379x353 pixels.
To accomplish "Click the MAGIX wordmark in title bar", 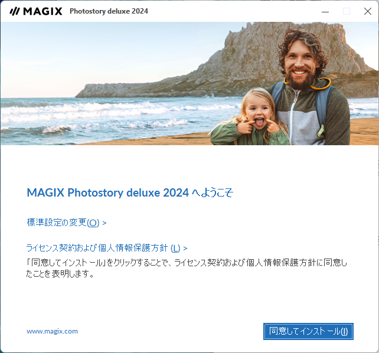I will [x=43, y=11].
